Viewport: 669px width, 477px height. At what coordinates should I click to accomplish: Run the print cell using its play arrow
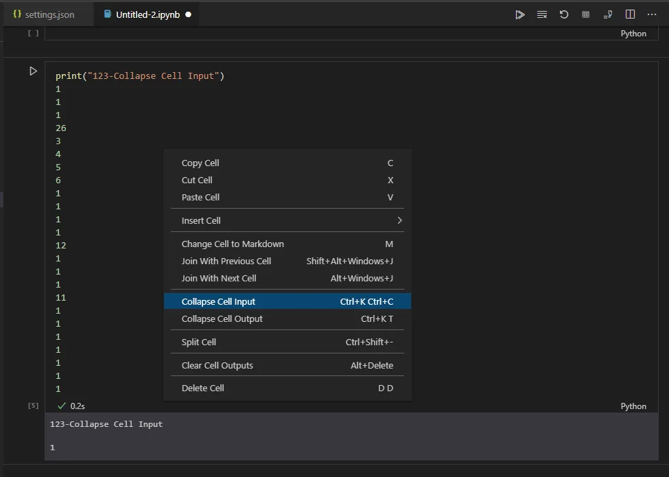[x=32, y=71]
